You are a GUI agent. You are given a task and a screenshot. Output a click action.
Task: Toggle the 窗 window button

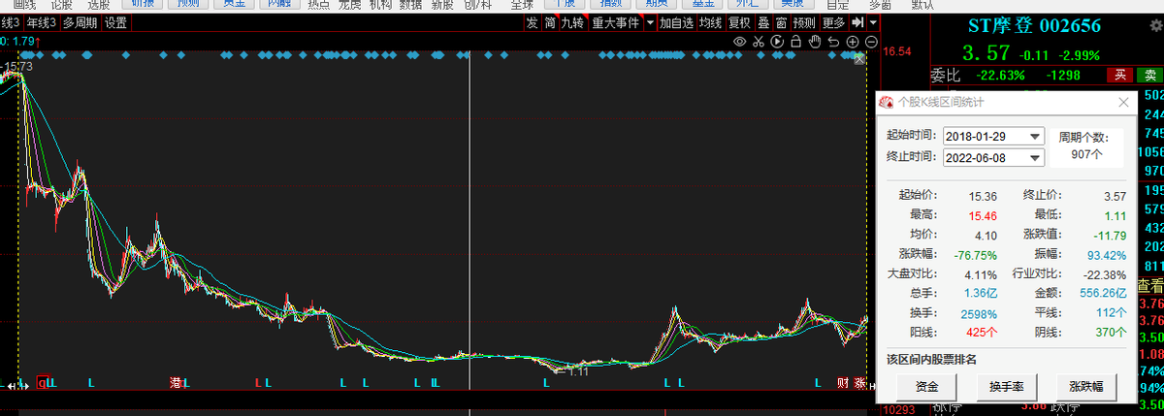pyautogui.click(x=781, y=22)
